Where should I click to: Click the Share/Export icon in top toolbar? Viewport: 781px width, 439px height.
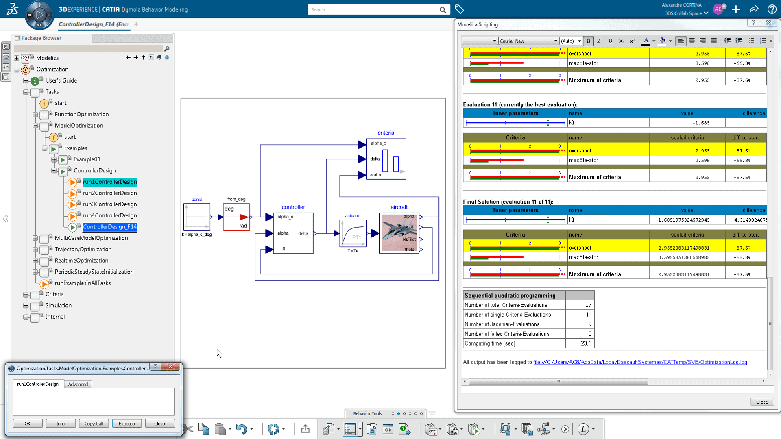pyautogui.click(x=754, y=9)
